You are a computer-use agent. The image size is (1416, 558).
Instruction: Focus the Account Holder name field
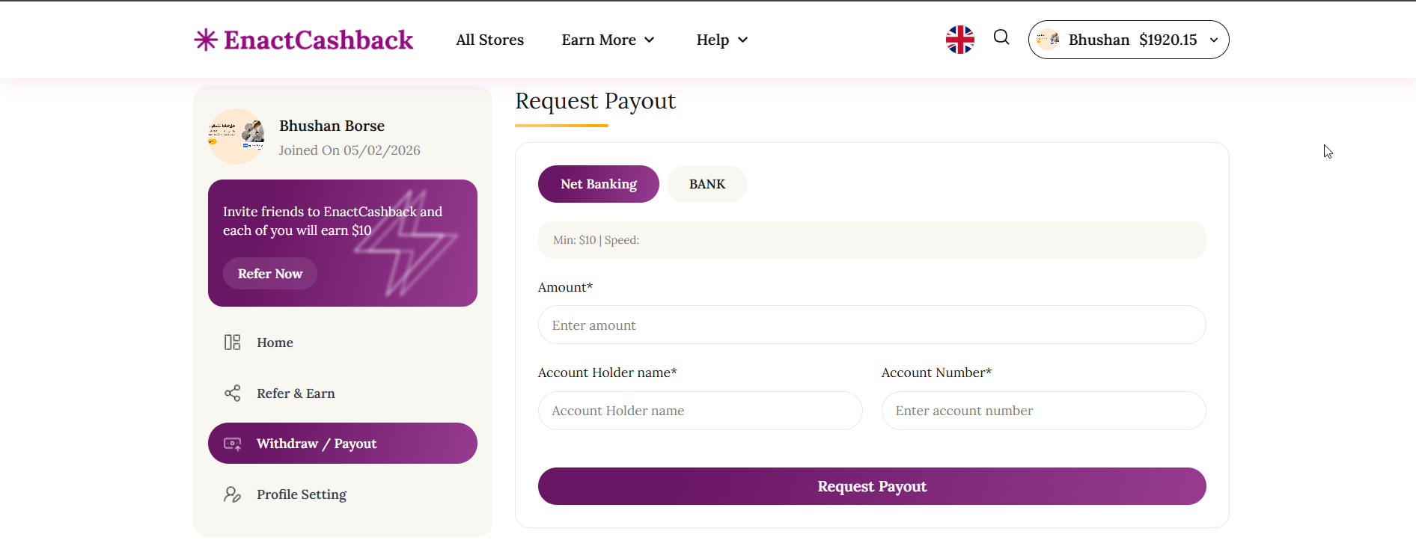click(x=700, y=411)
